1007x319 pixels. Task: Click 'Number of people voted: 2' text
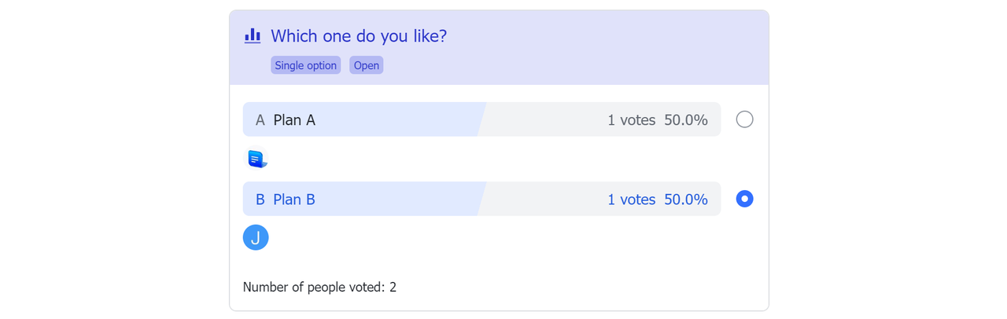pos(319,287)
